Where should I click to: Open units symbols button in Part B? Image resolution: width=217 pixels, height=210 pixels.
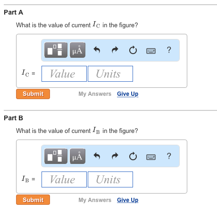(77, 156)
